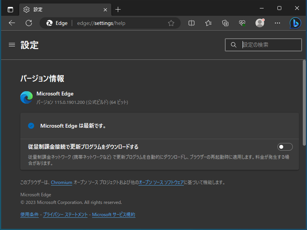Enable updates over metered connections
The image size is (307, 230).
coord(285,146)
